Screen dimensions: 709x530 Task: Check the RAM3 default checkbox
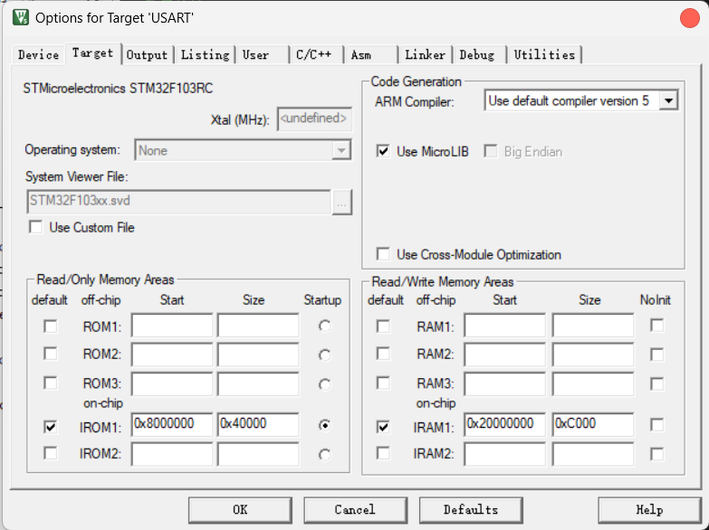(383, 383)
